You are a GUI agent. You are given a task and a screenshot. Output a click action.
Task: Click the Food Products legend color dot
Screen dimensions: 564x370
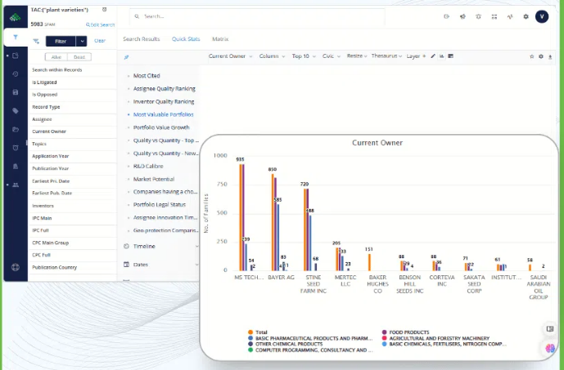coord(386,332)
